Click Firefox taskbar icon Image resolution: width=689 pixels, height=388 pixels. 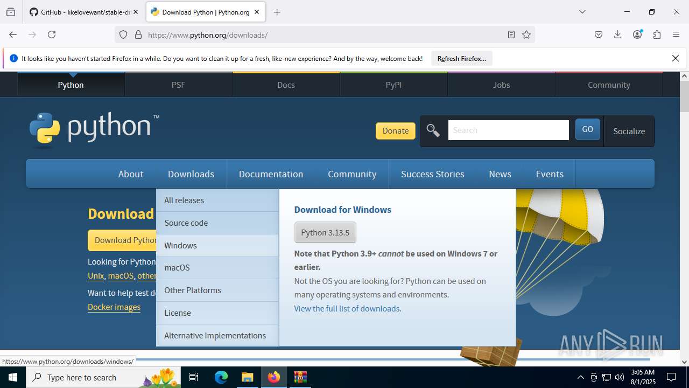[x=273, y=377]
